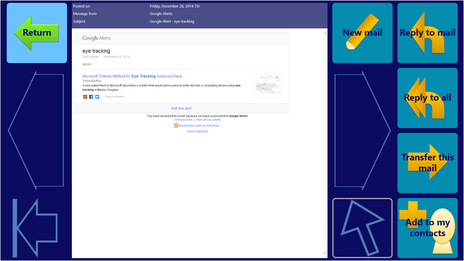Screen dimensions: 464x261
Task: Activate the mouse pointer cursor tile
Action: coord(362,228)
